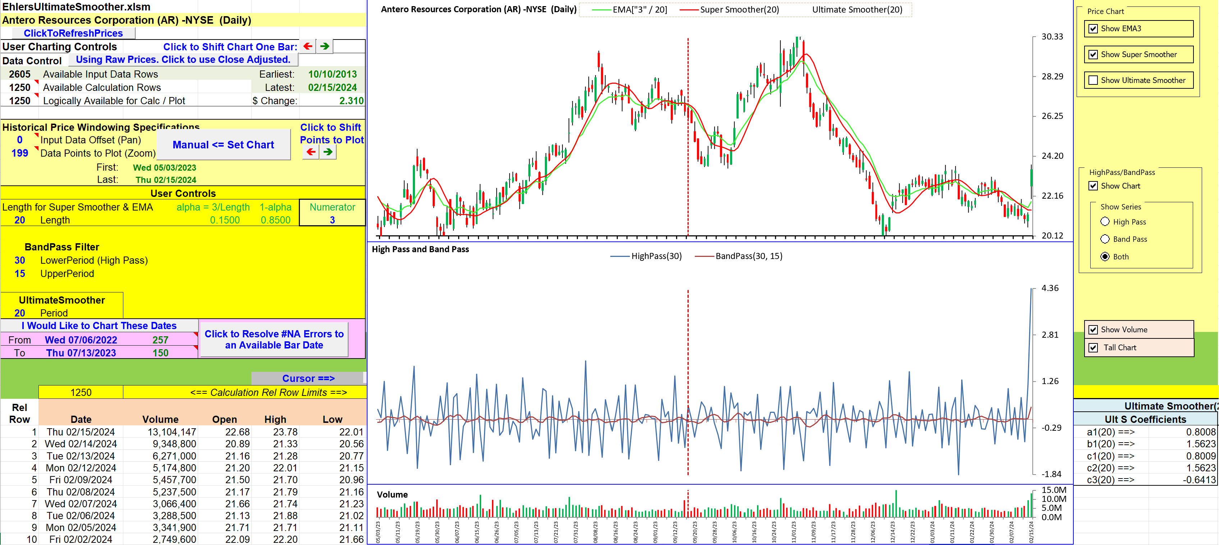
Task: Click ClickToRefreshPrices button
Action: pos(73,33)
